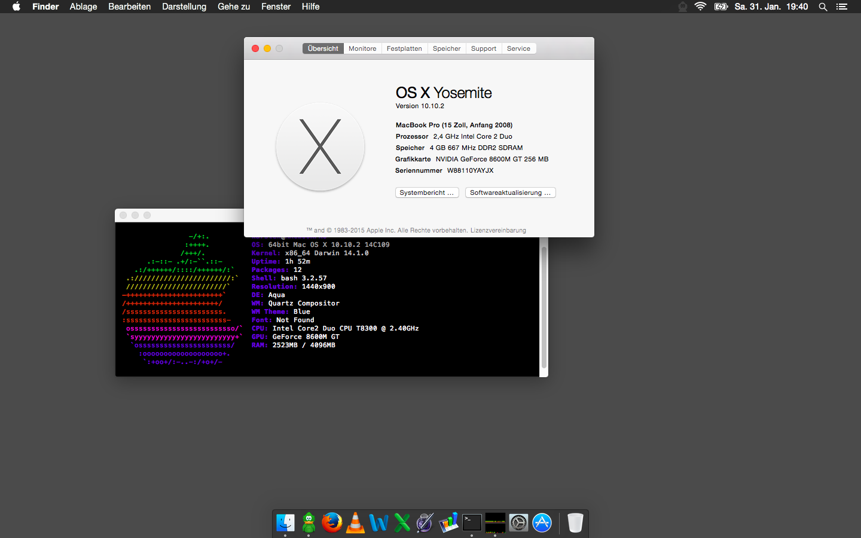Click the GPU GeForce 8600M GT line in Terminal
This screenshot has width=861, height=538.
[295, 337]
